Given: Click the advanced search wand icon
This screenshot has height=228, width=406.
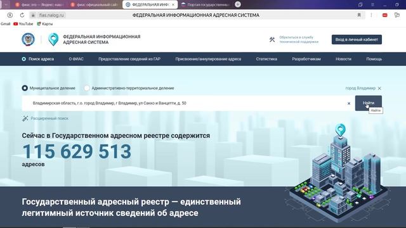Looking at the screenshot, I should pos(25,118).
